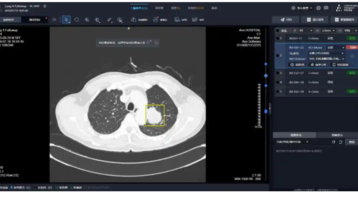The width and height of the screenshot is (358, 198).
Task: Open histogram analysis for nodule 2
Action: click(319, 65)
